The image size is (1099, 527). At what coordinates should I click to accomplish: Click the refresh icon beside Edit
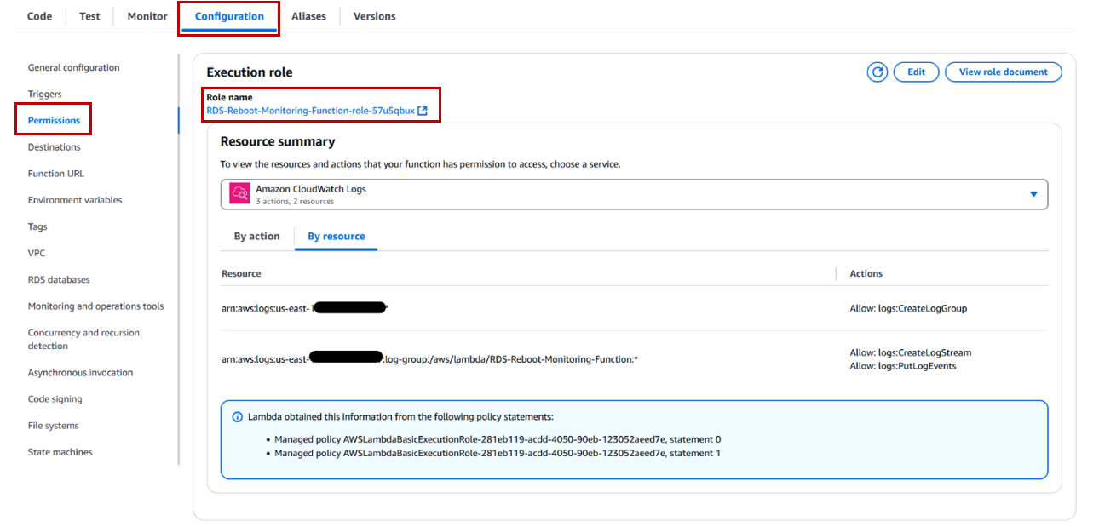[877, 72]
